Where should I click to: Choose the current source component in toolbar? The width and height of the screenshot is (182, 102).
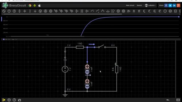(14, 11)
